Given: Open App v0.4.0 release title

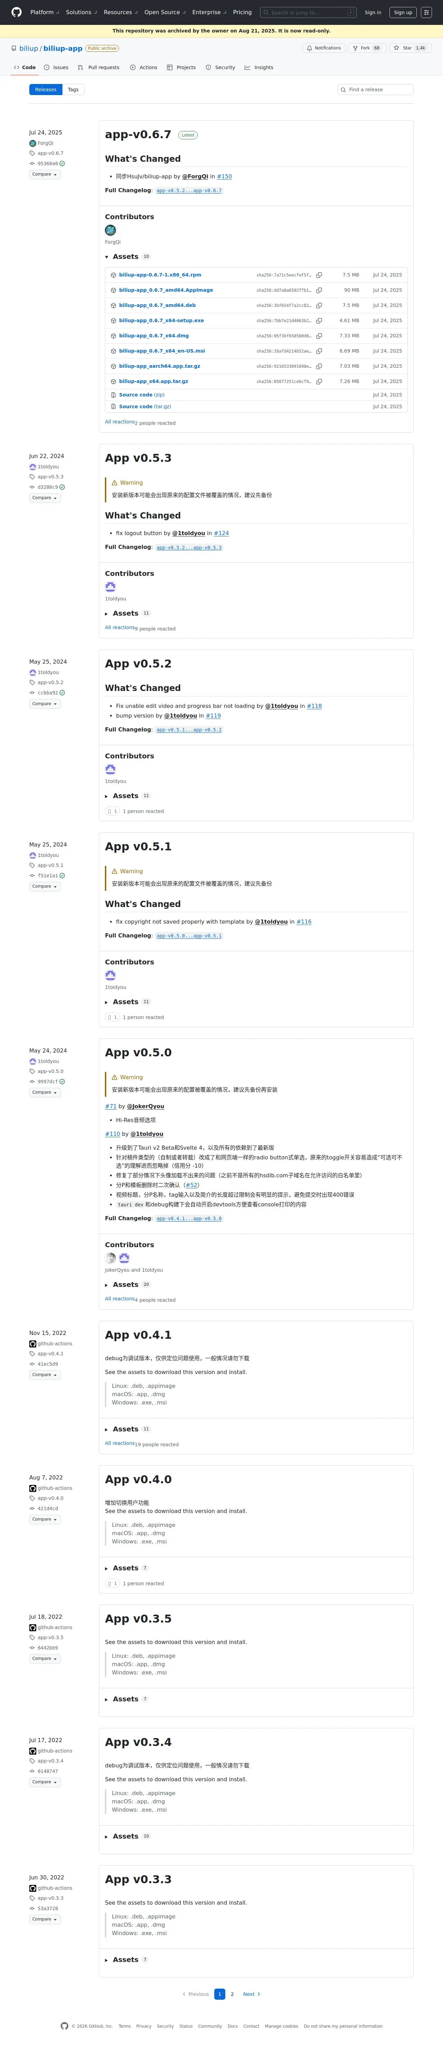Looking at the screenshot, I should coord(138,1480).
